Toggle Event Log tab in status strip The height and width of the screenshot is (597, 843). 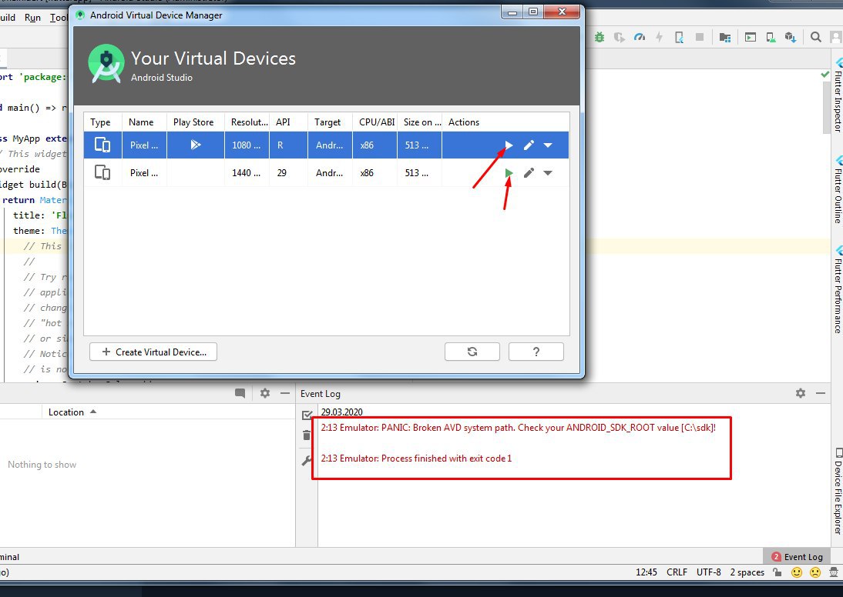click(x=798, y=557)
